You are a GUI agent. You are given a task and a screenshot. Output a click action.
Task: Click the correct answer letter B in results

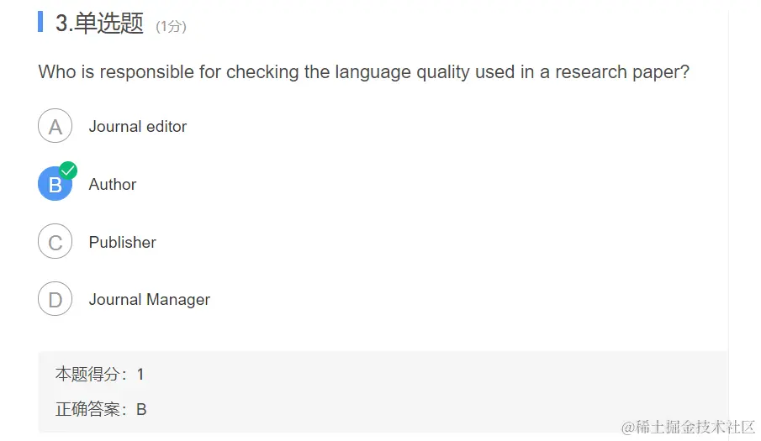[141, 410]
